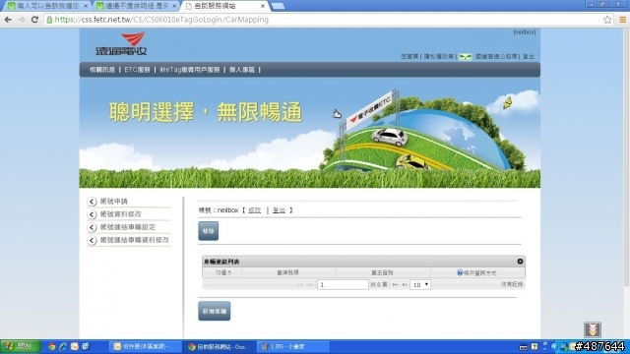Click the 修改 link next to account neilbox
The width and height of the screenshot is (630, 354).
(x=254, y=210)
